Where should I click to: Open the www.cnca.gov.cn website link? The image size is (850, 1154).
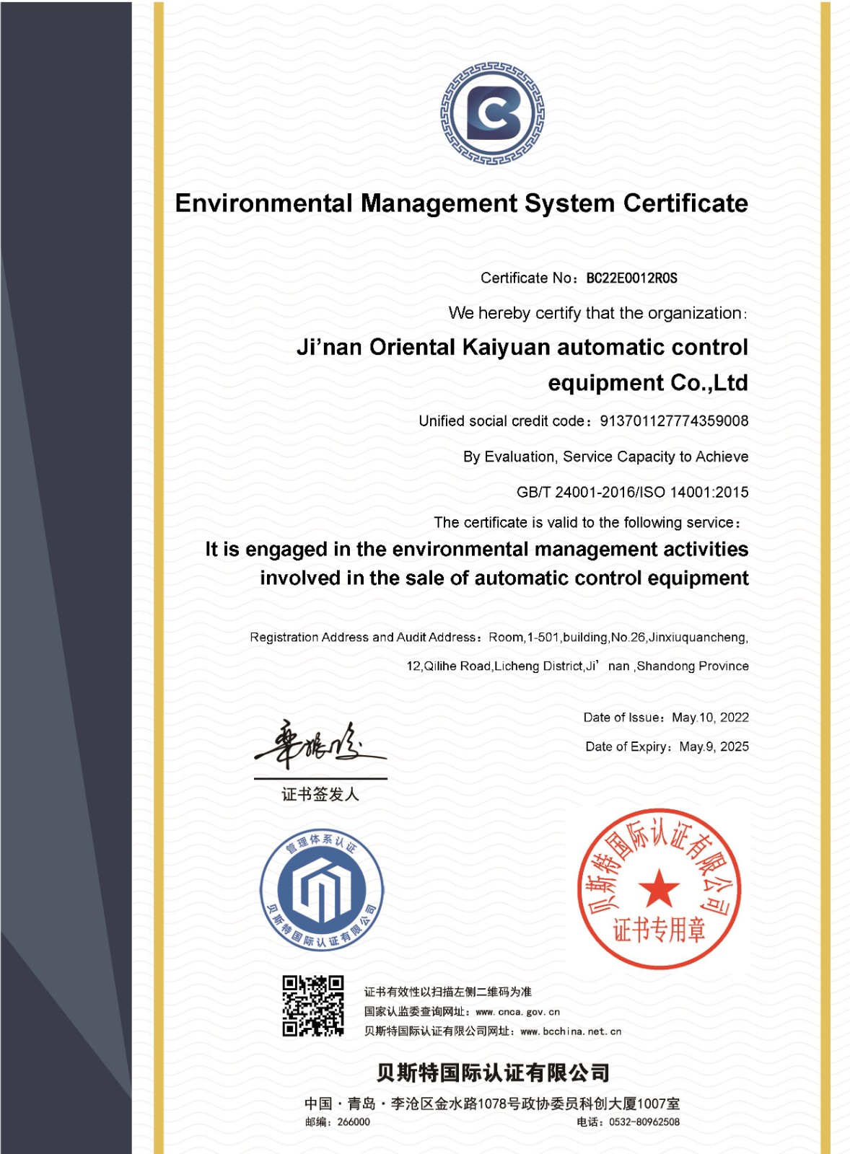pyautogui.click(x=517, y=1012)
